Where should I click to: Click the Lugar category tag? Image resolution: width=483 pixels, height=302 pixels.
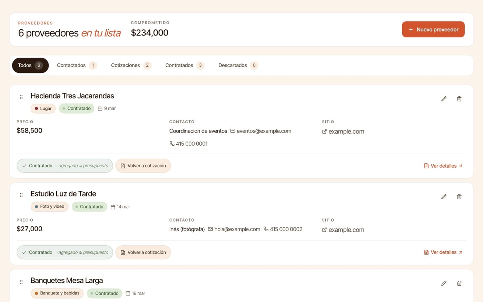click(x=43, y=108)
